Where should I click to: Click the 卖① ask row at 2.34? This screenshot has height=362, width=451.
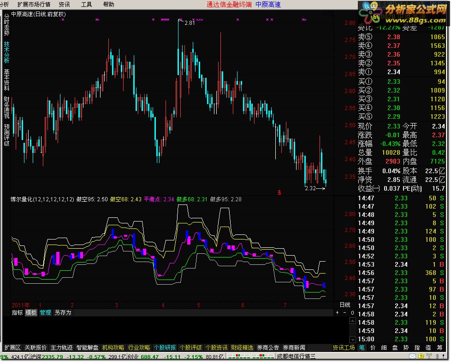pos(401,72)
